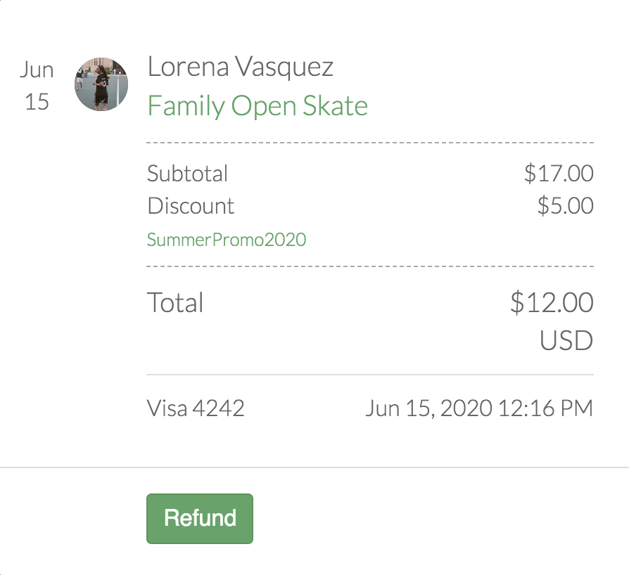629x575 pixels.
Task: Click the dashed divider above Total
Action: (x=370, y=267)
